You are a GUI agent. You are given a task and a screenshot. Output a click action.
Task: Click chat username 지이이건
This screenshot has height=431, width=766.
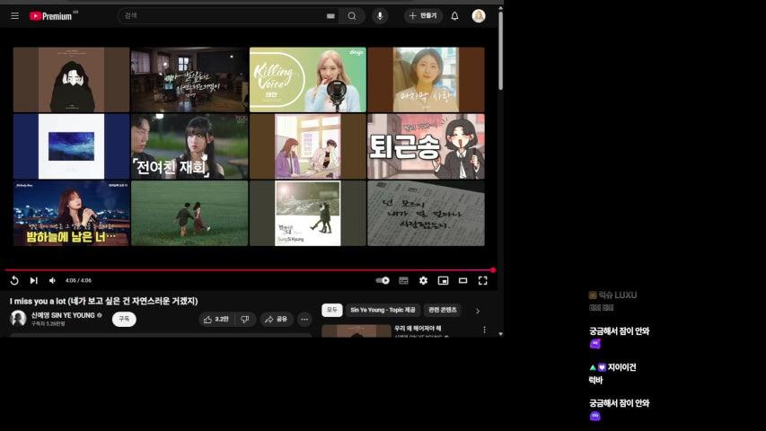click(x=622, y=367)
